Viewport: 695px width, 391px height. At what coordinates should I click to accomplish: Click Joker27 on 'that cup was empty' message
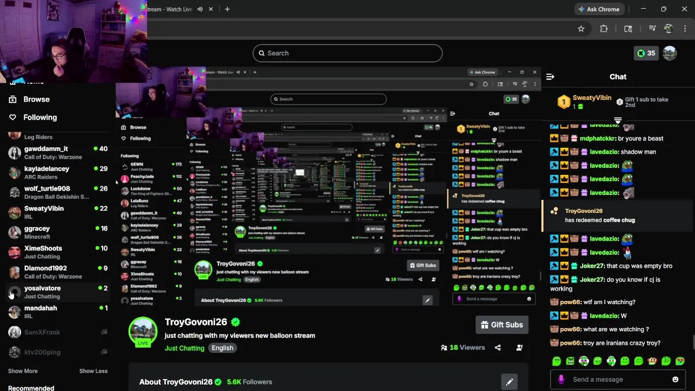592,266
